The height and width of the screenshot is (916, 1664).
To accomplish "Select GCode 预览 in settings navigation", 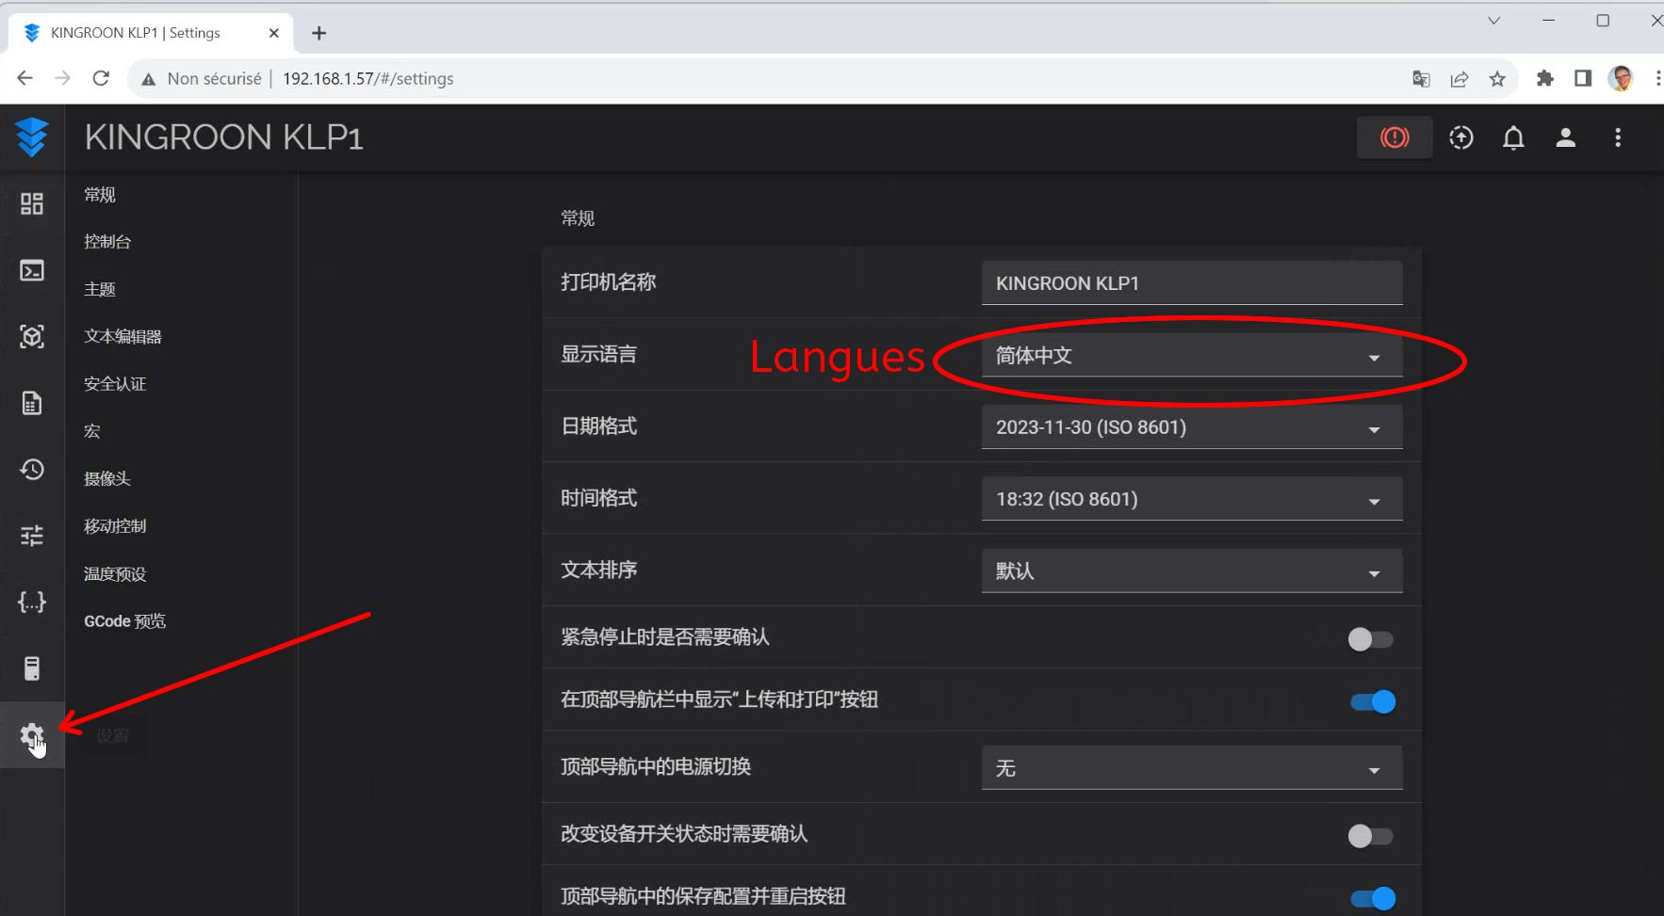I will [x=125, y=621].
